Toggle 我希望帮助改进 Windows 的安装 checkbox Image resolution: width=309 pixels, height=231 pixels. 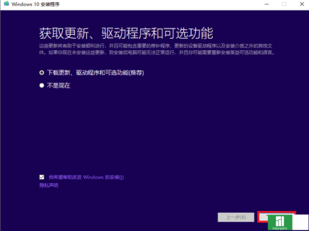coord(42,177)
